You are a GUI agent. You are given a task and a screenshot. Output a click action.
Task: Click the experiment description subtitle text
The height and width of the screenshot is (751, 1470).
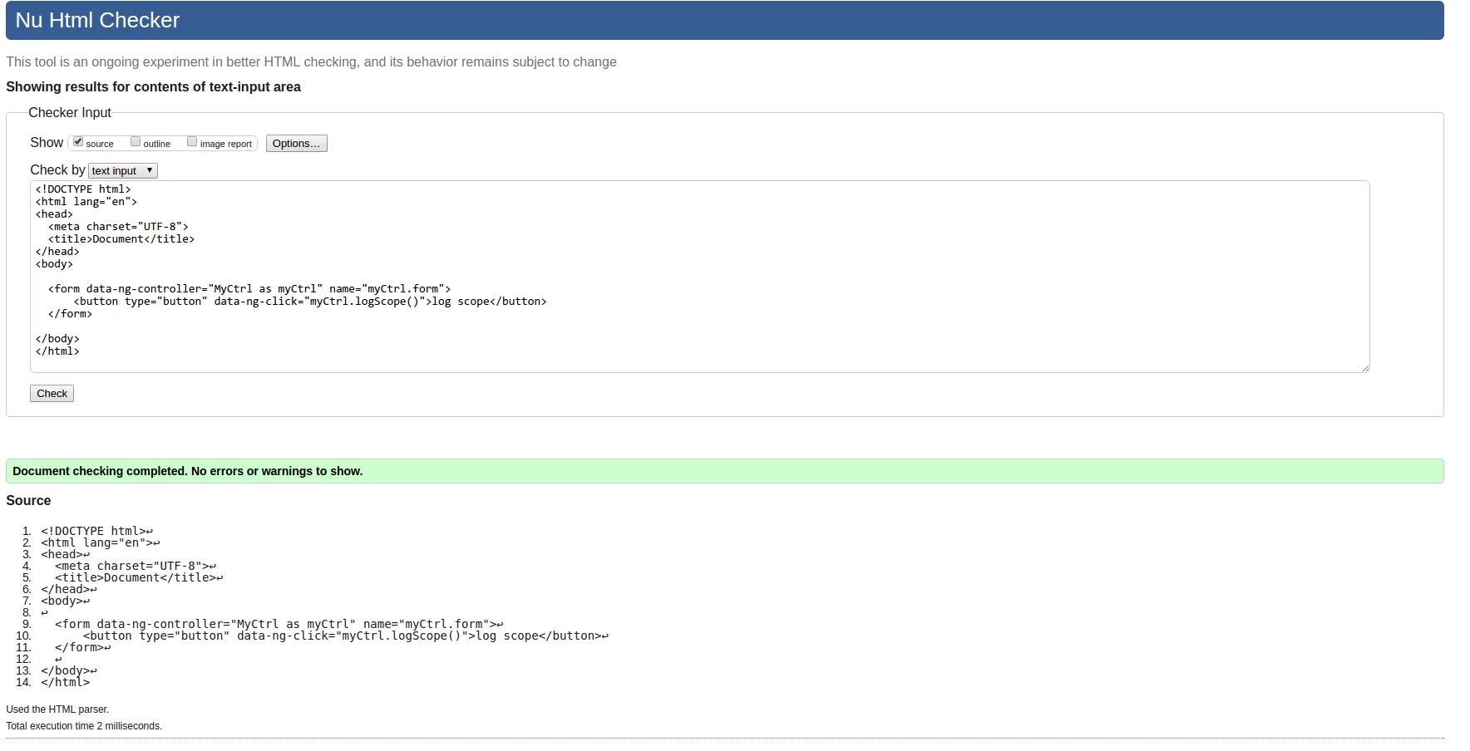311,61
